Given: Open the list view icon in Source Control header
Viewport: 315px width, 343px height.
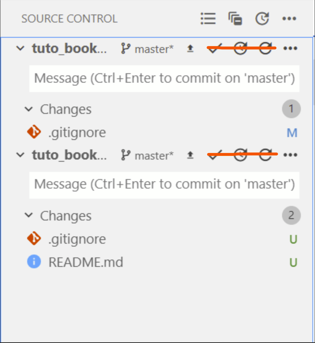Looking at the screenshot, I should (x=208, y=18).
